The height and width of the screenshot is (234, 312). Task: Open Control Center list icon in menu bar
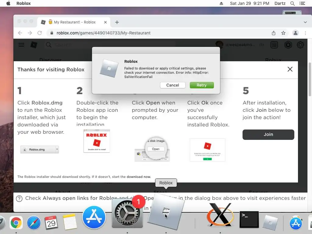302,3
